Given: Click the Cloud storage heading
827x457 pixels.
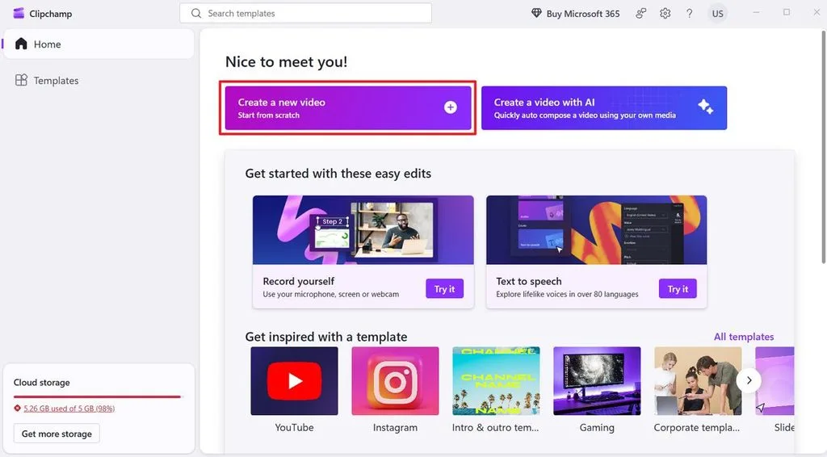Looking at the screenshot, I should click(x=42, y=382).
